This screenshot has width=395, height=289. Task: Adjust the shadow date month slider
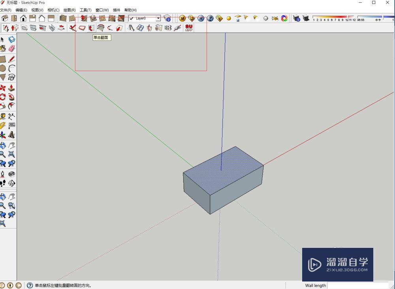point(334,18)
